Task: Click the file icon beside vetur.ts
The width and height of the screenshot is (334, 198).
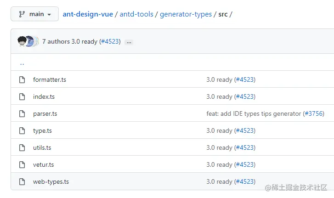Action: [x=22, y=164]
